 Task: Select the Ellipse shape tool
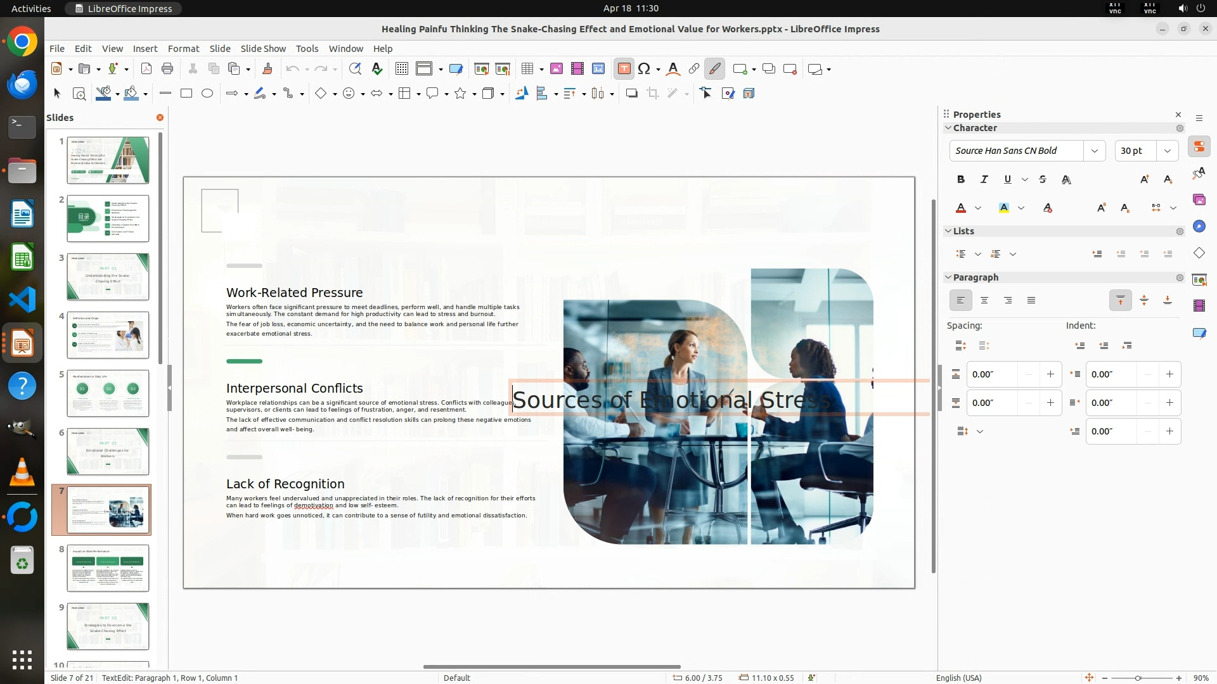(x=207, y=94)
